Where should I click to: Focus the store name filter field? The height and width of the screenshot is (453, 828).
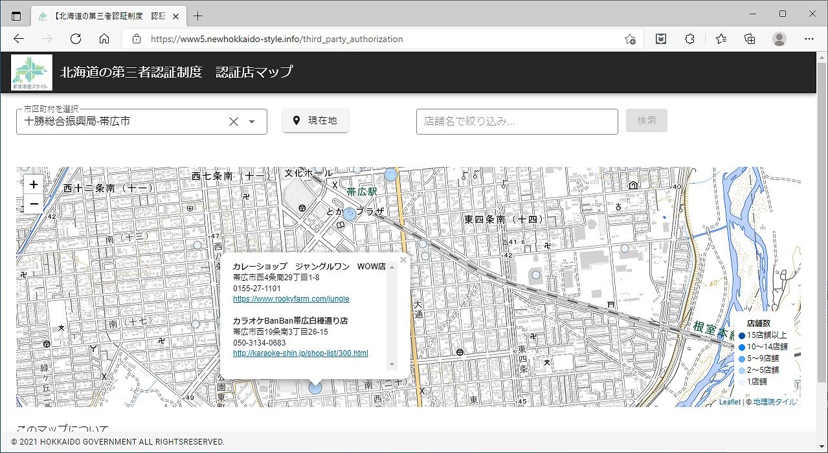point(517,121)
